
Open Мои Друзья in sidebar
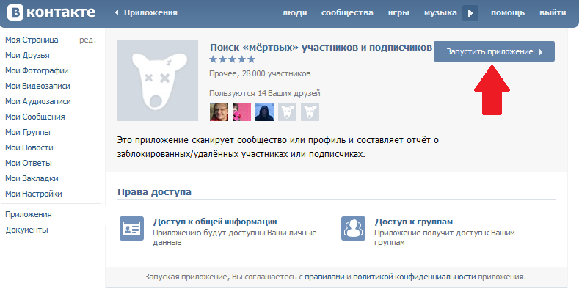pos(27,55)
